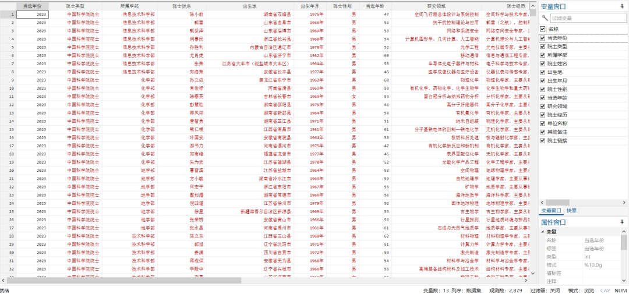Click the 自然地理学 research field cell
This screenshot has height=294, width=629.
436,179
